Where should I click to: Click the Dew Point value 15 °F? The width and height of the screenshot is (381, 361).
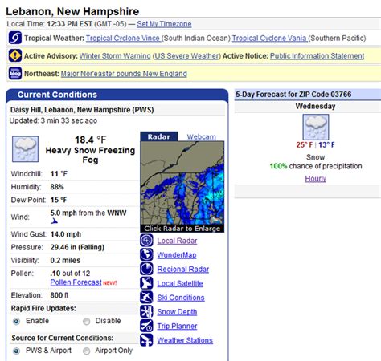(x=59, y=200)
